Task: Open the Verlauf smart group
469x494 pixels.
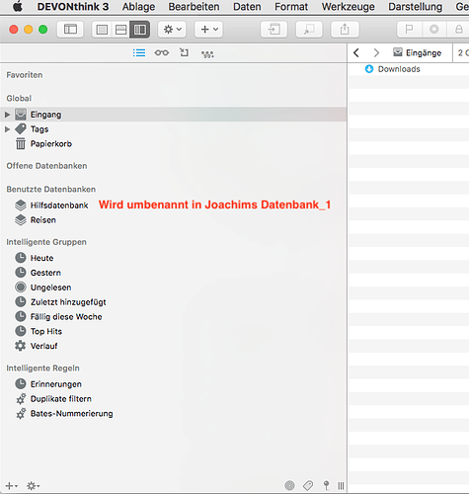Action: 43,346
